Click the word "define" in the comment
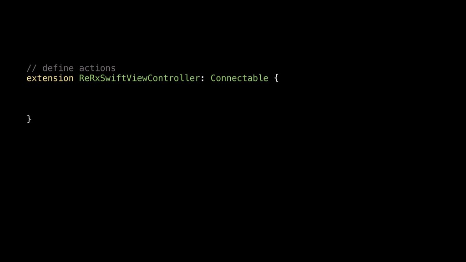 coord(58,68)
